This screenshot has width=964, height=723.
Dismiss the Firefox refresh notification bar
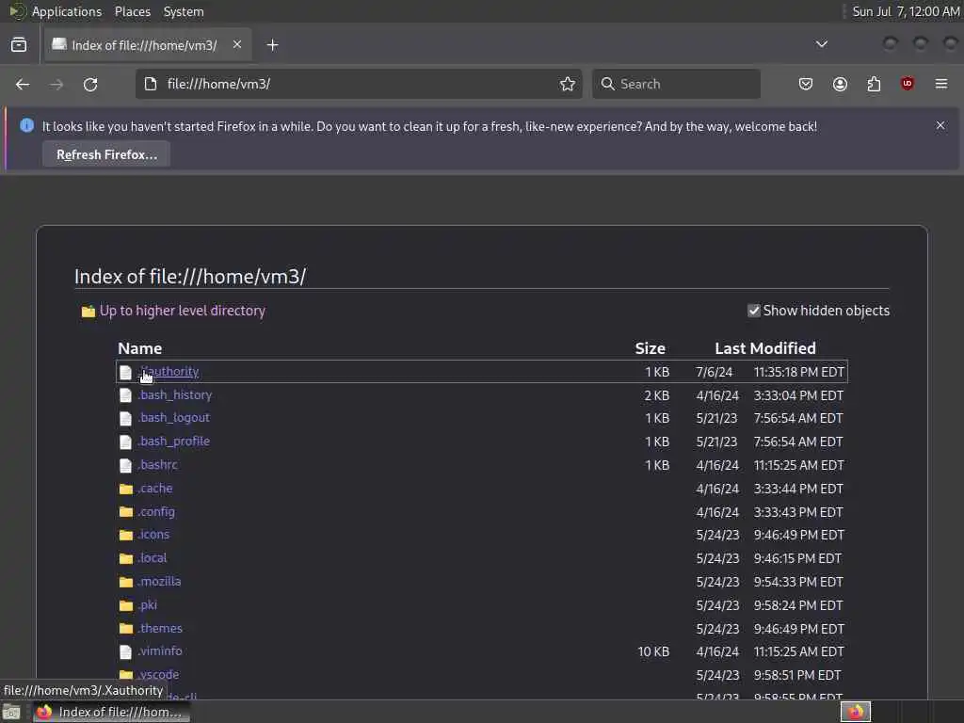click(x=940, y=125)
